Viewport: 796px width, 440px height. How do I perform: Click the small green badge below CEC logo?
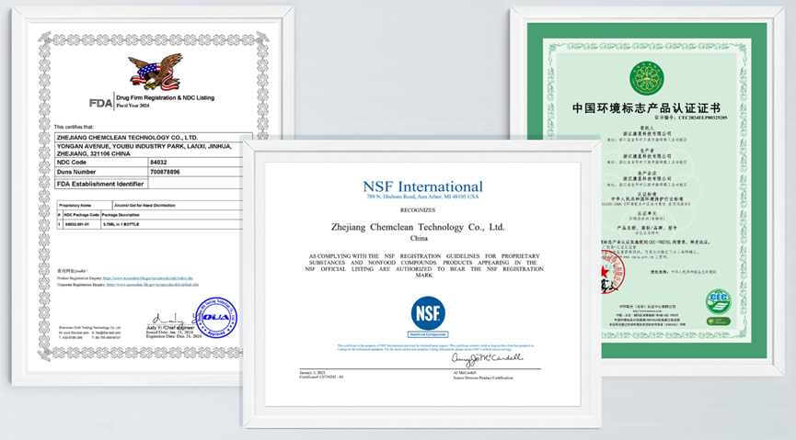(x=719, y=321)
